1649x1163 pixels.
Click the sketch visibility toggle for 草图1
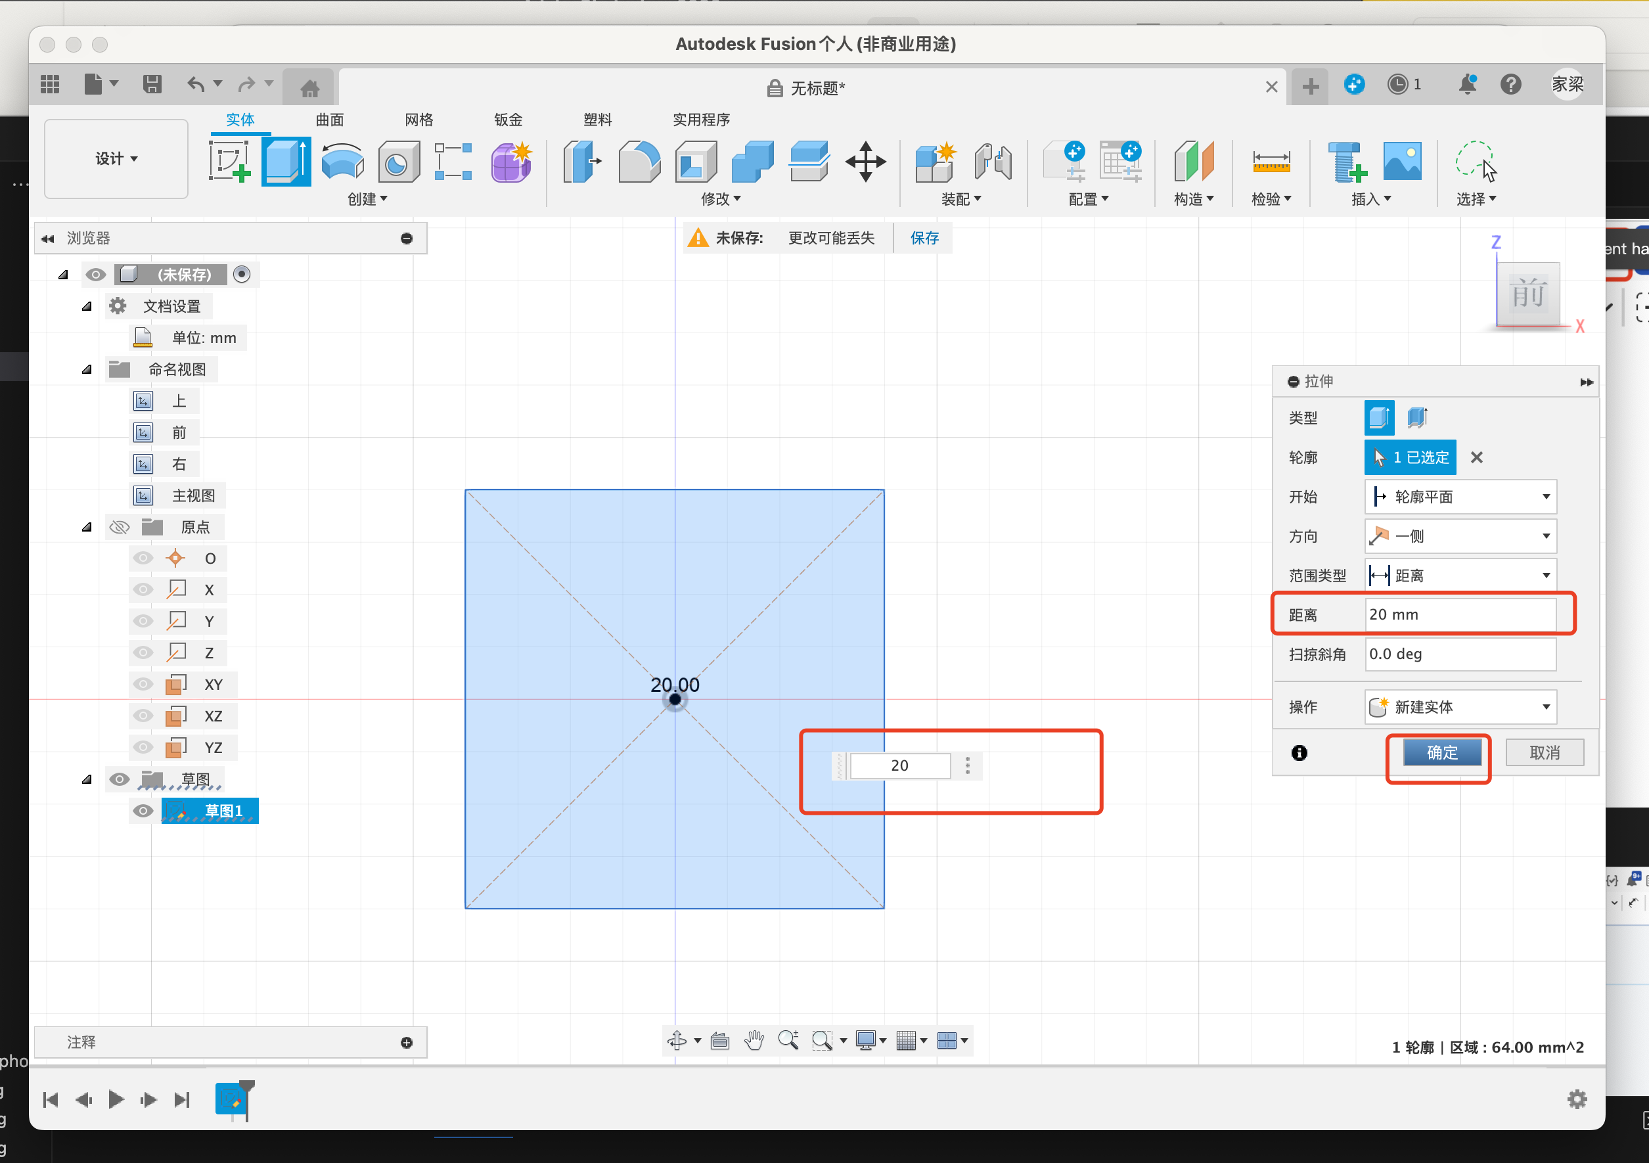click(x=142, y=811)
